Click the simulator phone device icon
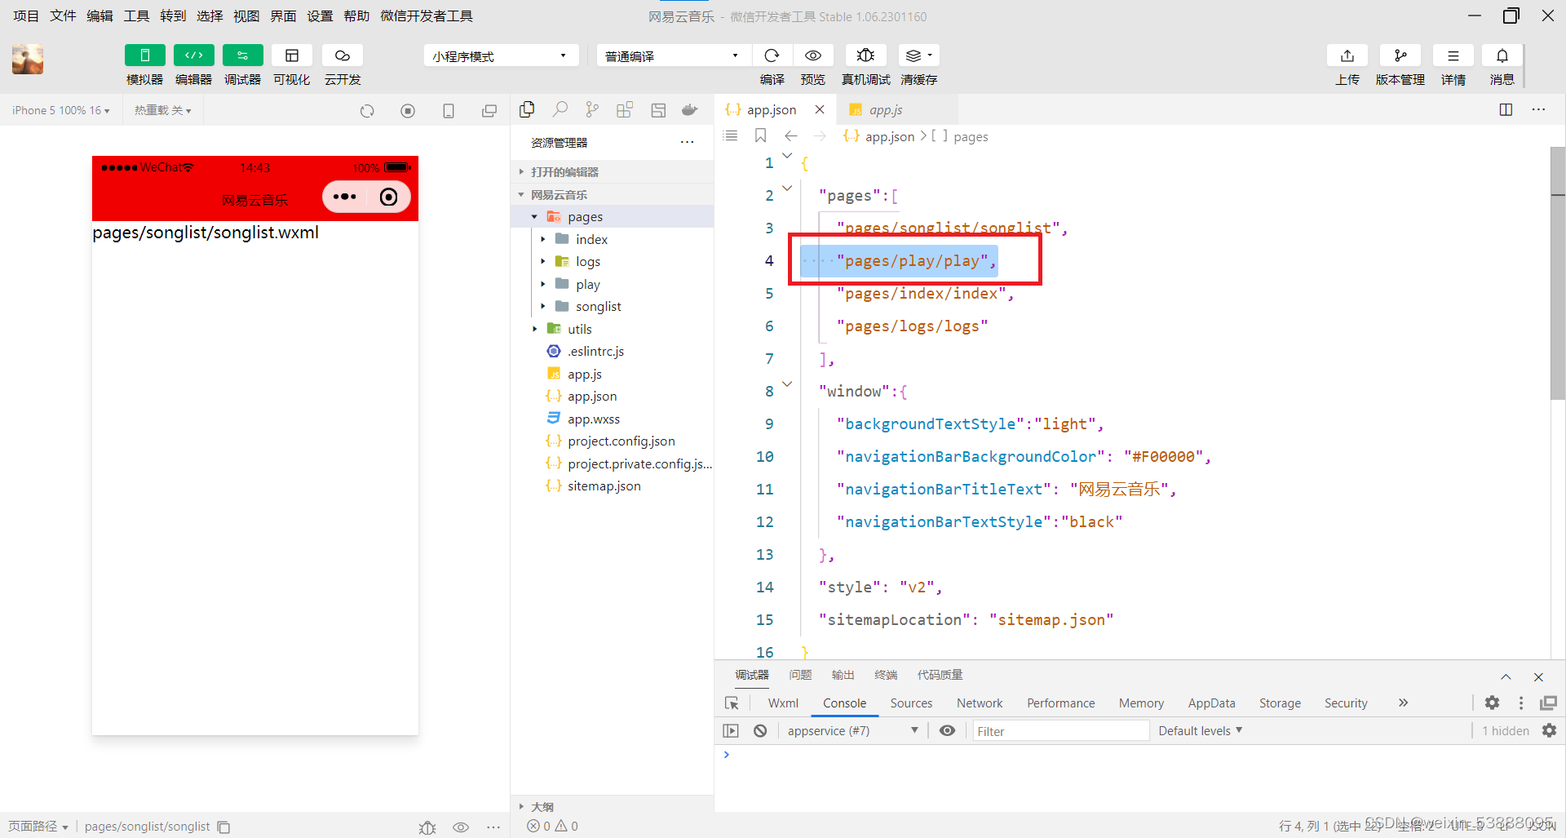 449,111
